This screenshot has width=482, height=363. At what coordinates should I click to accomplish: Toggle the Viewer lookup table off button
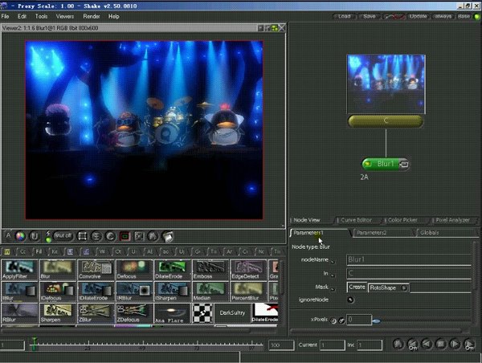(x=63, y=236)
